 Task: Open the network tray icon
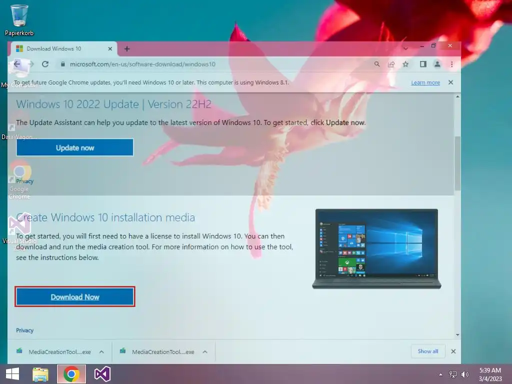pos(453,374)
